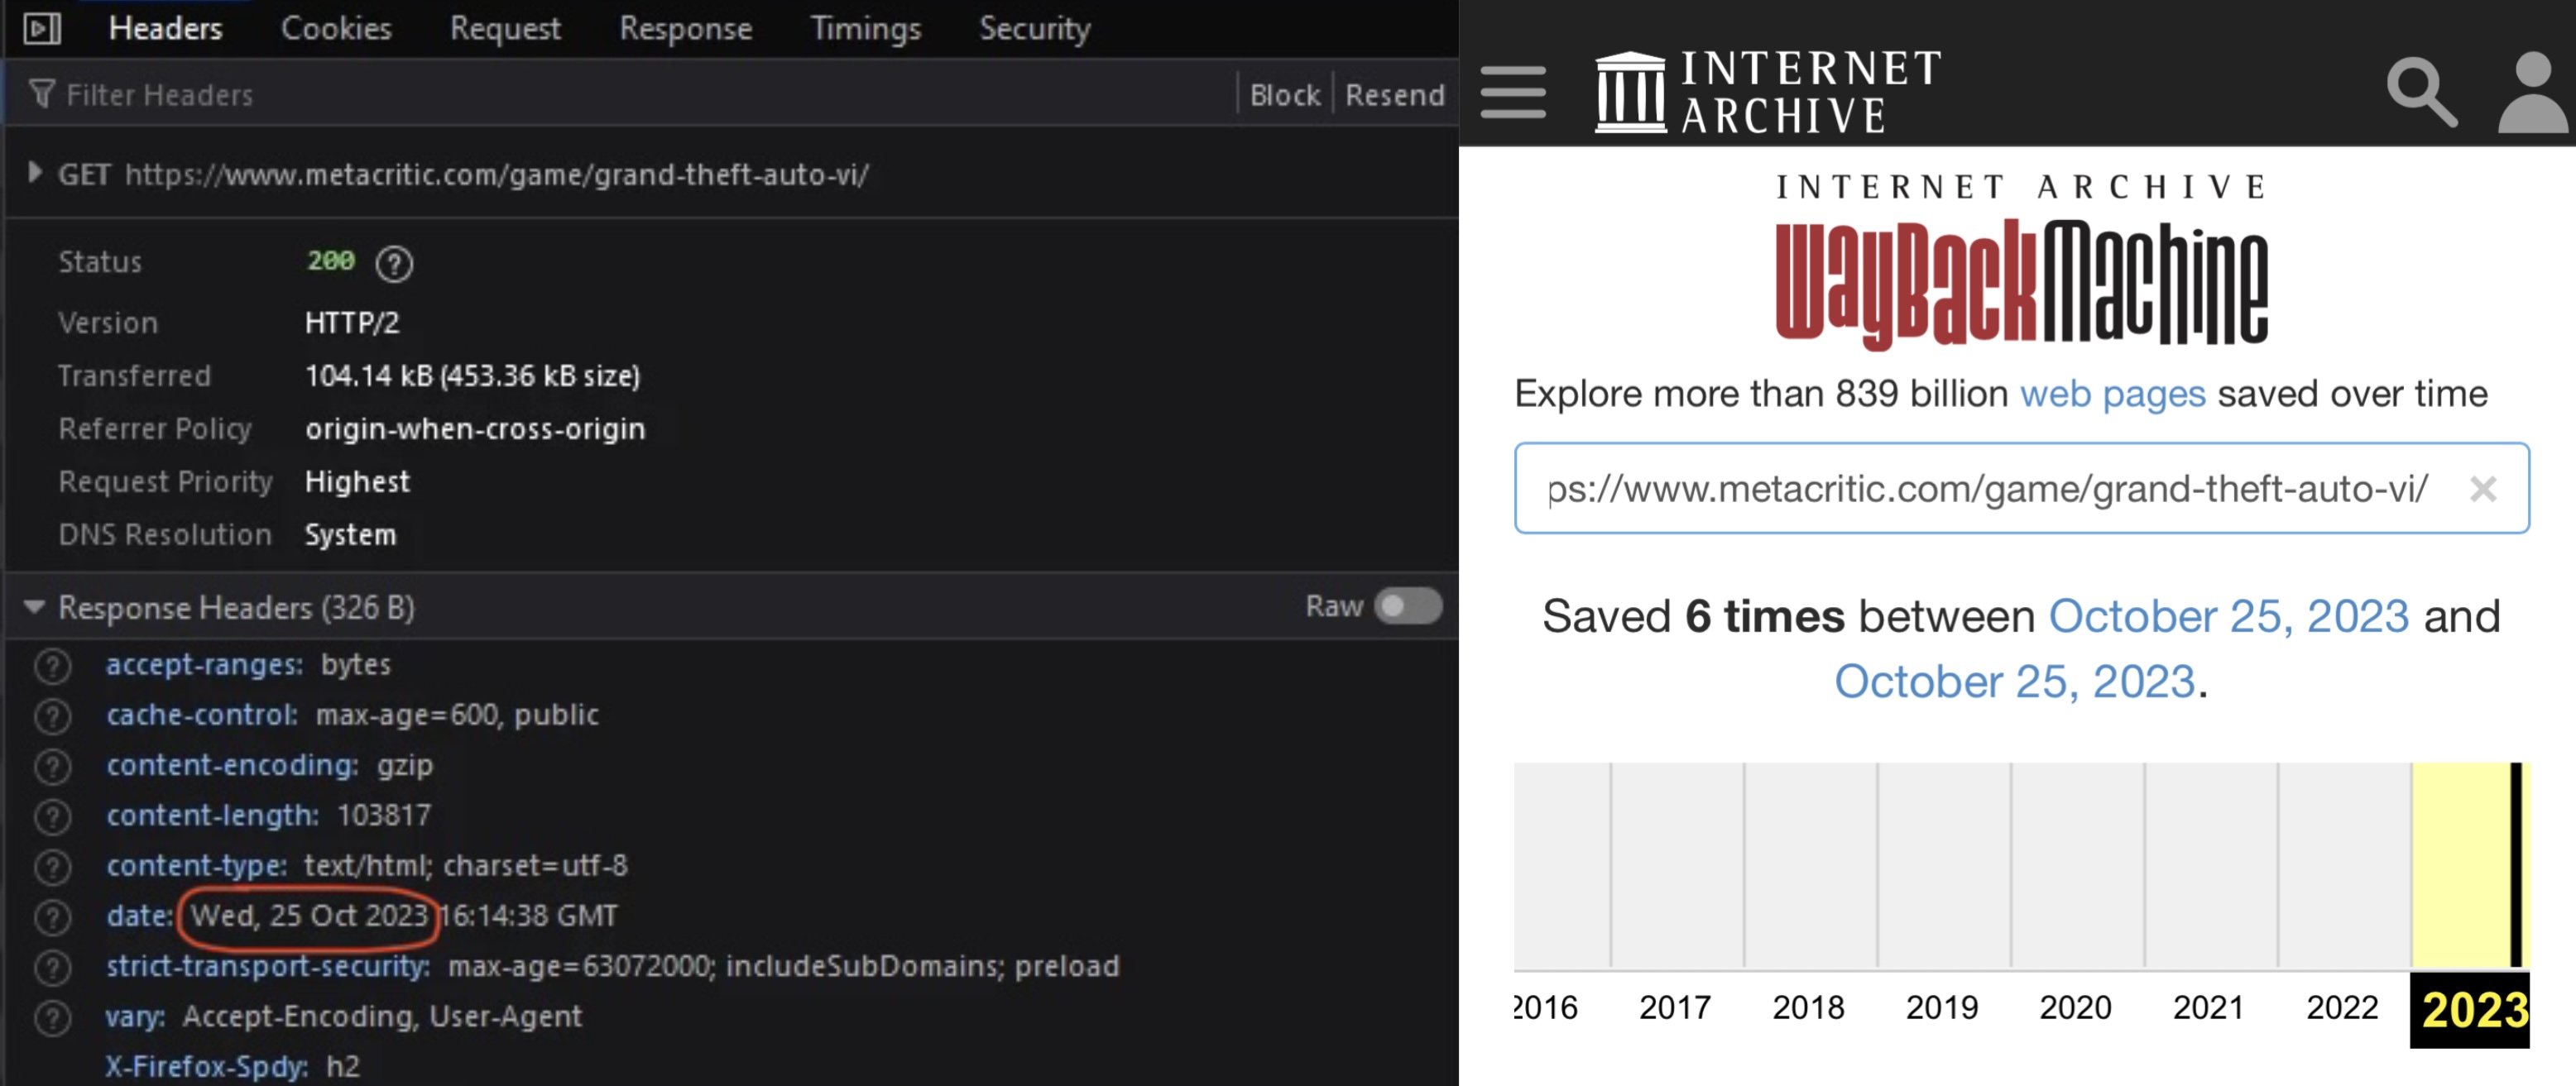Image resolution: width=2576 pixels, height=1086 pixels.
Task: Open the Internet Archive hamburger menu
Action: 1512,92
